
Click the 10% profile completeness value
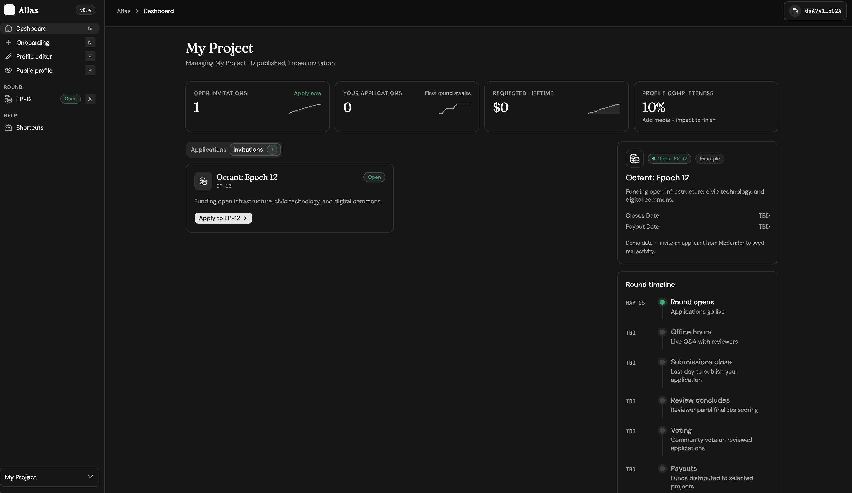pos(654,107)
